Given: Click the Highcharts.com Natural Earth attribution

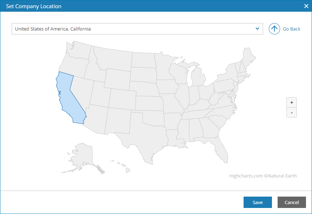Looking at the screenshot, I should [x=263, y=176].
